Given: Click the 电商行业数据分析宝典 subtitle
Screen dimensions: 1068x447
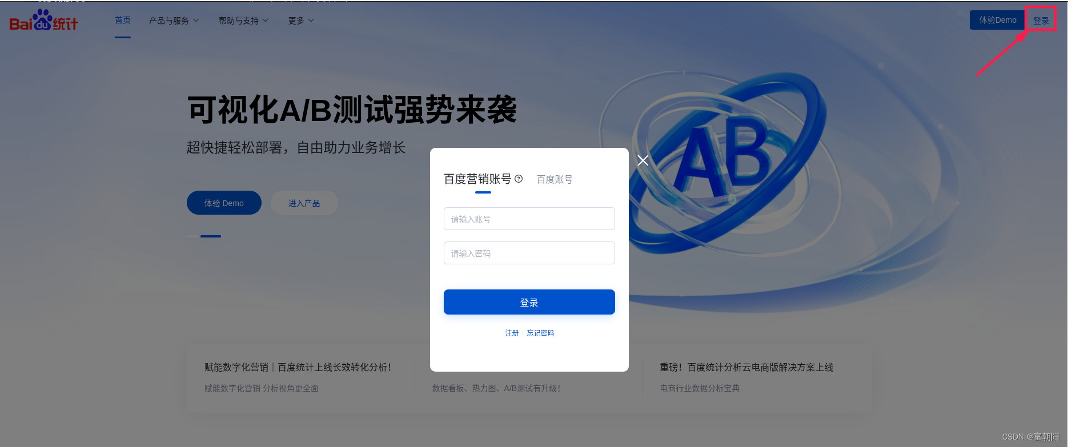Looking at the screenshot, I should [x=700, y=388].
